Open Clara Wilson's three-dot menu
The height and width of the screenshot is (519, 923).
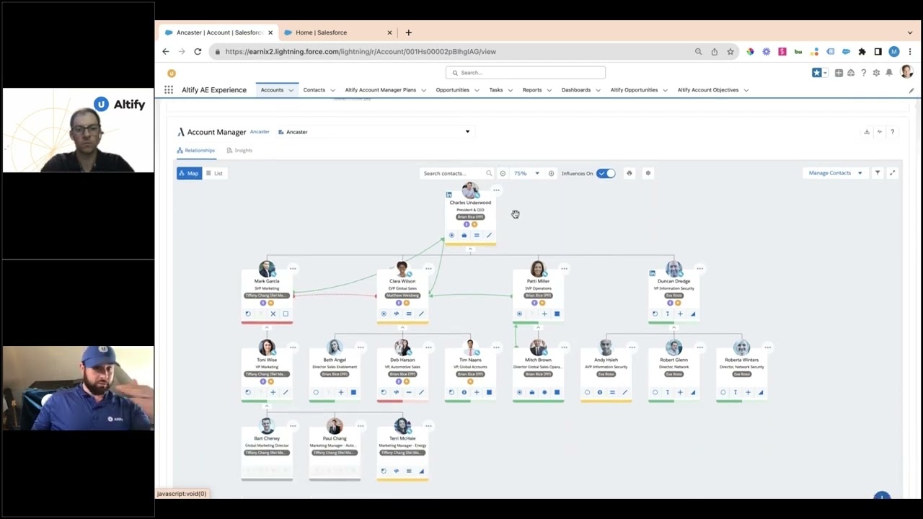(428, 268)
